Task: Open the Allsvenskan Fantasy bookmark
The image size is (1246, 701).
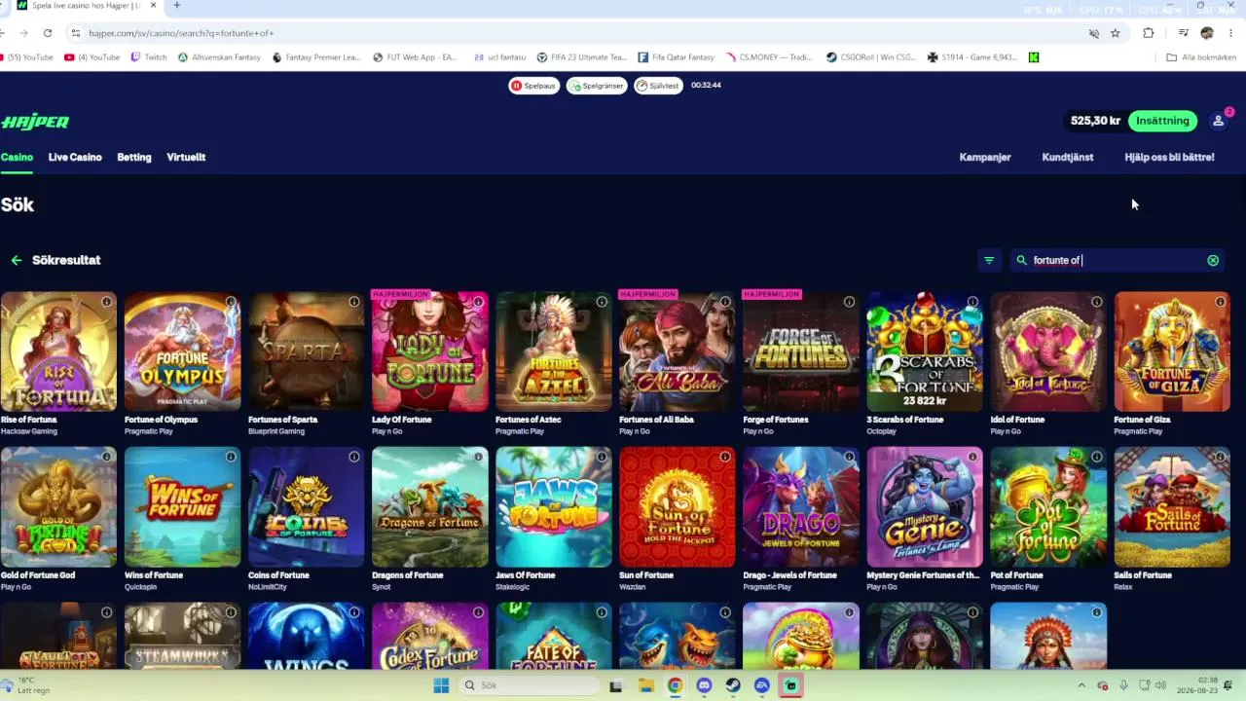Action: coord(219,57)
